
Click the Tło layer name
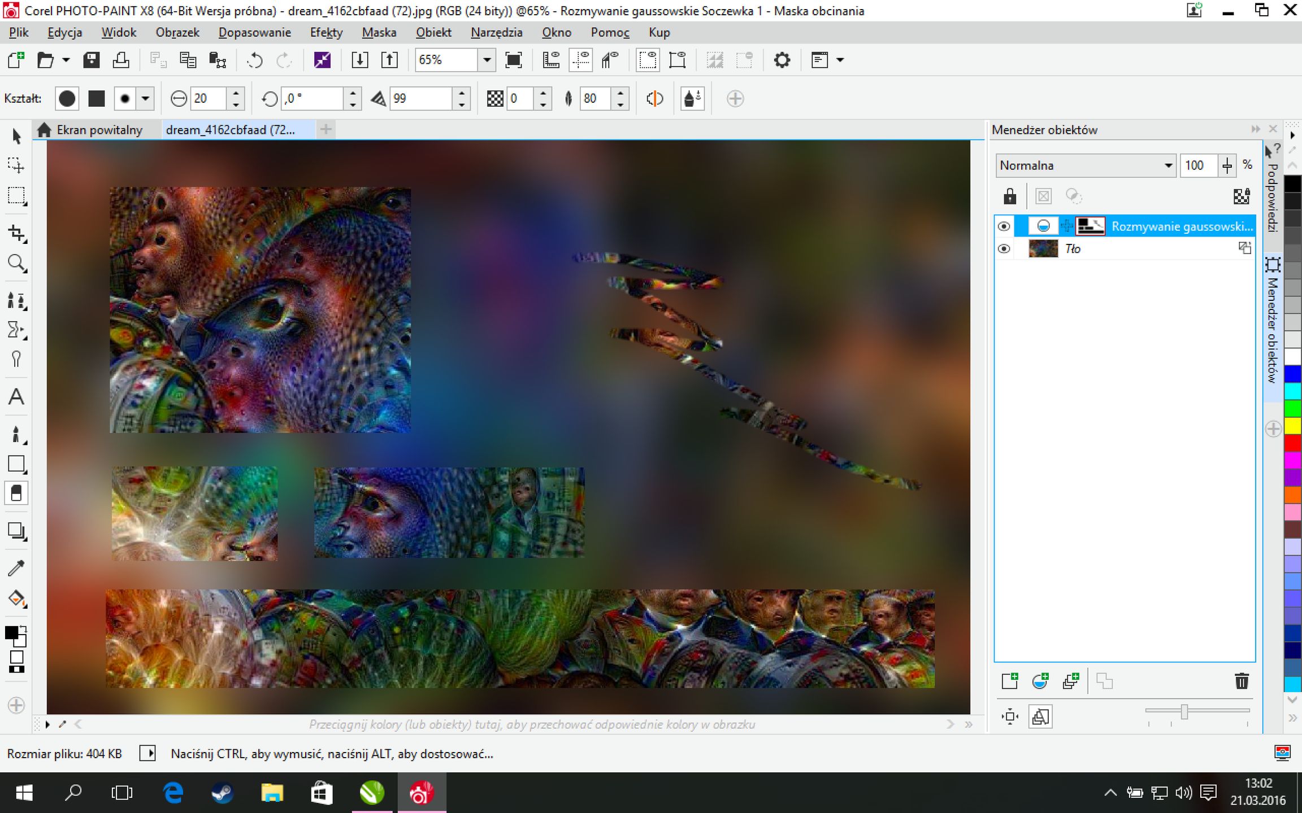click(1072, 249)
